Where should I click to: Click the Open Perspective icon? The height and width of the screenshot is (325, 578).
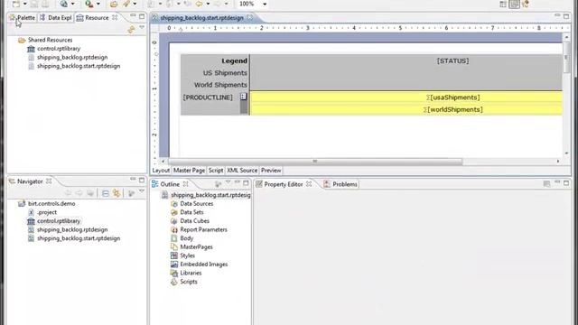pyautogui.click(x=503, y=4)
